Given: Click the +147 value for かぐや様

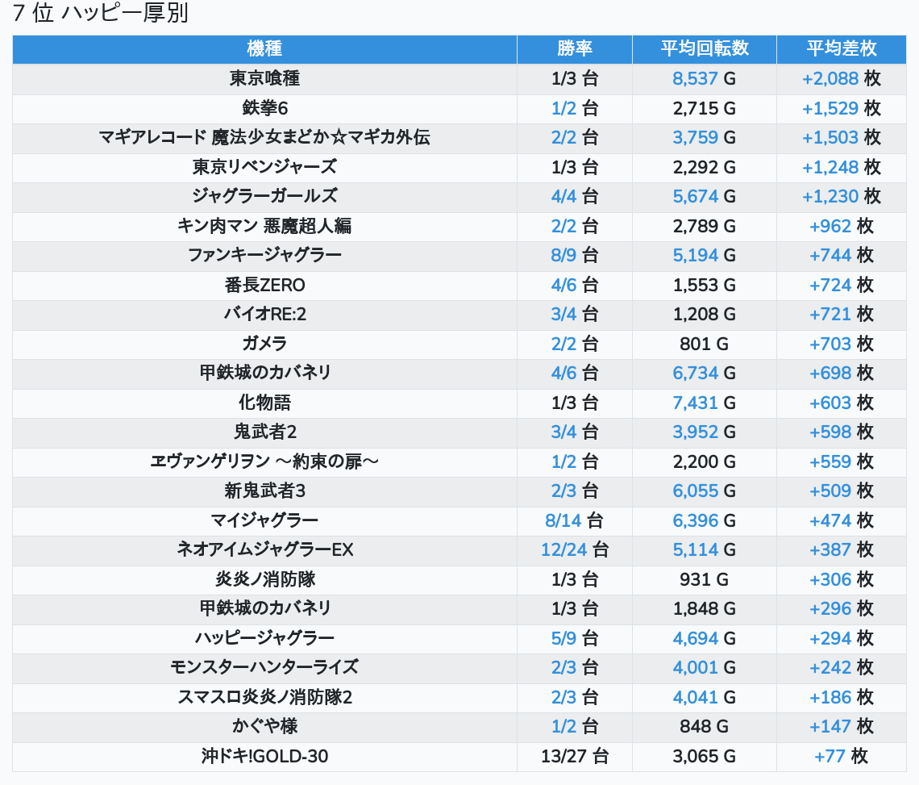Looking at the screenshot, I should click(x=830, y=726).
